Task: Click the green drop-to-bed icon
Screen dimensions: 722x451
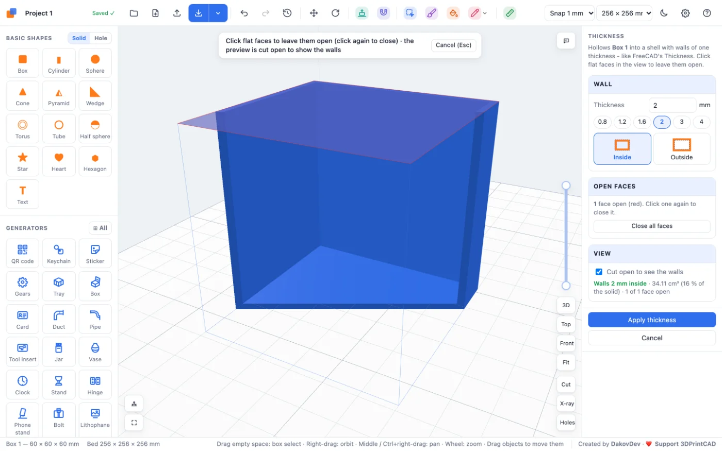Action: [362, 13]
